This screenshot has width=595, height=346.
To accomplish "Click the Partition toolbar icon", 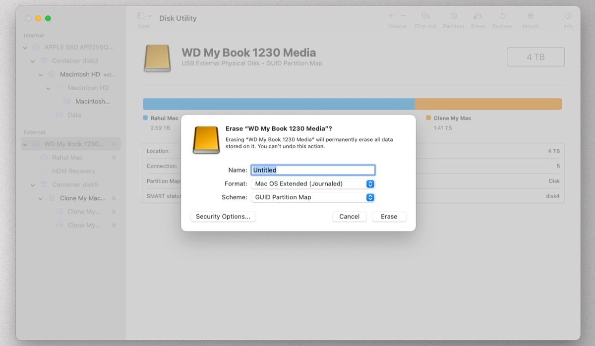I will [453, 16].
